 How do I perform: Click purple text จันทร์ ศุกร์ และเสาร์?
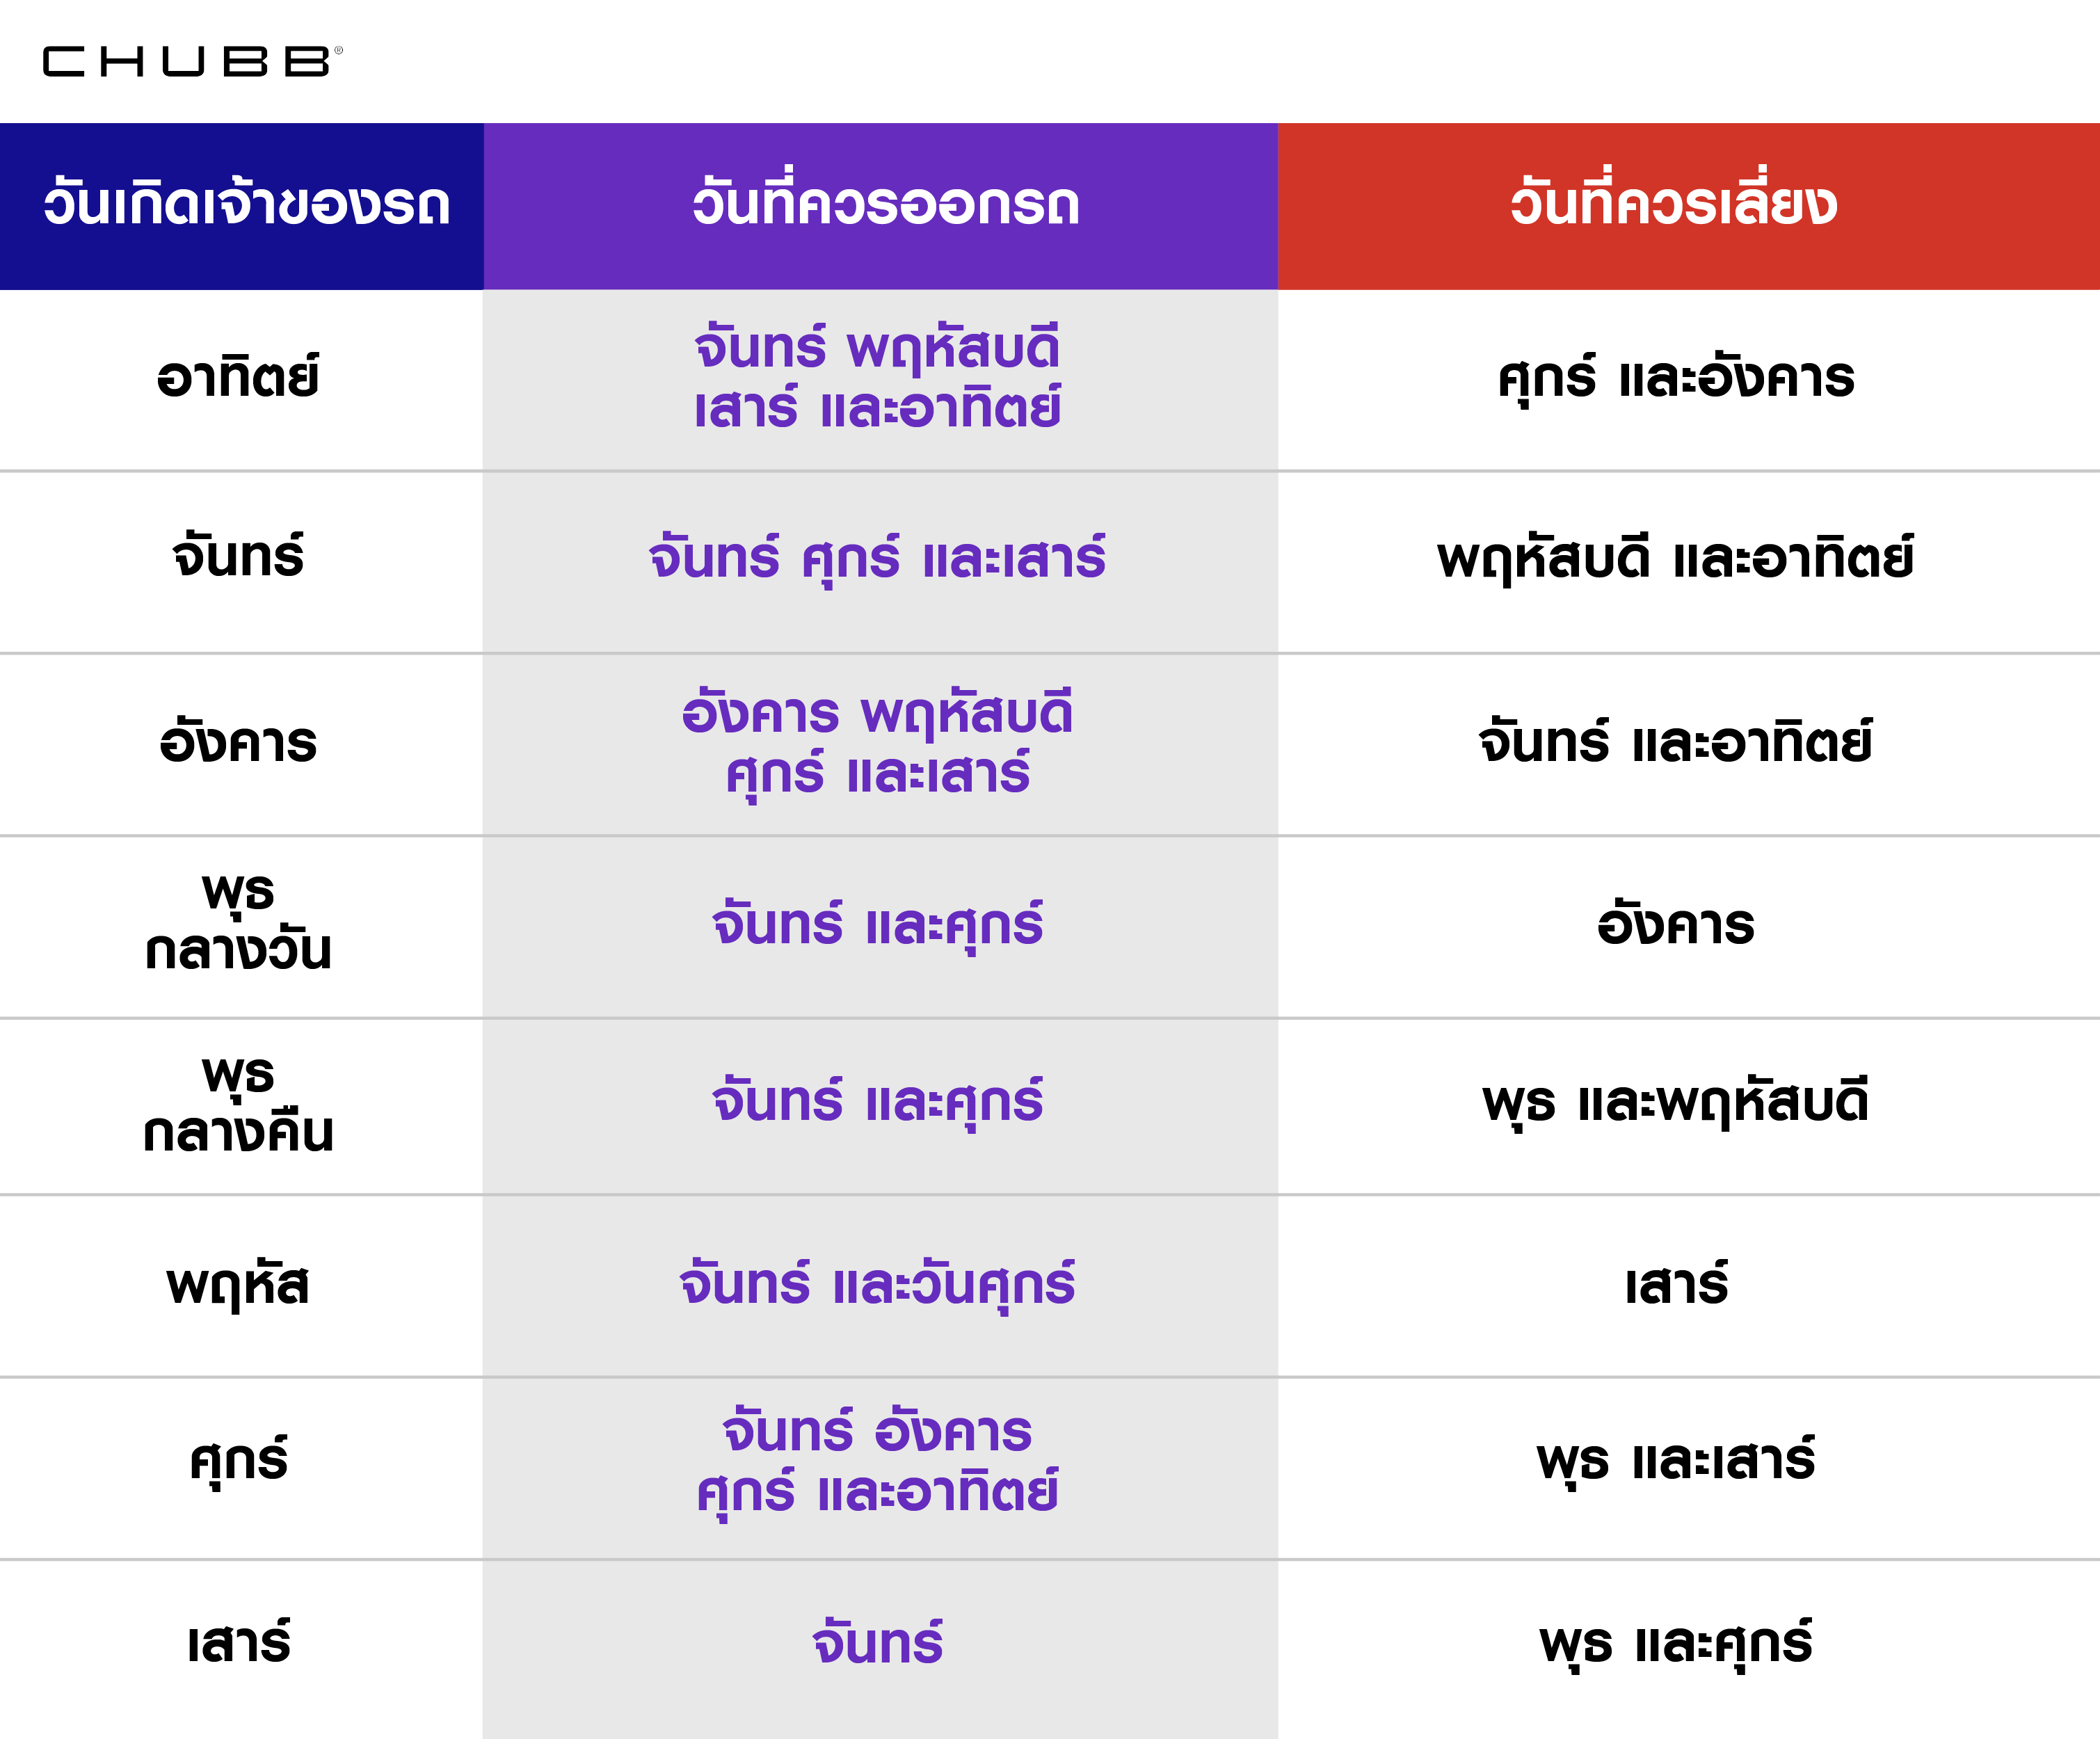pyautogui.click(x=877, y=558)
